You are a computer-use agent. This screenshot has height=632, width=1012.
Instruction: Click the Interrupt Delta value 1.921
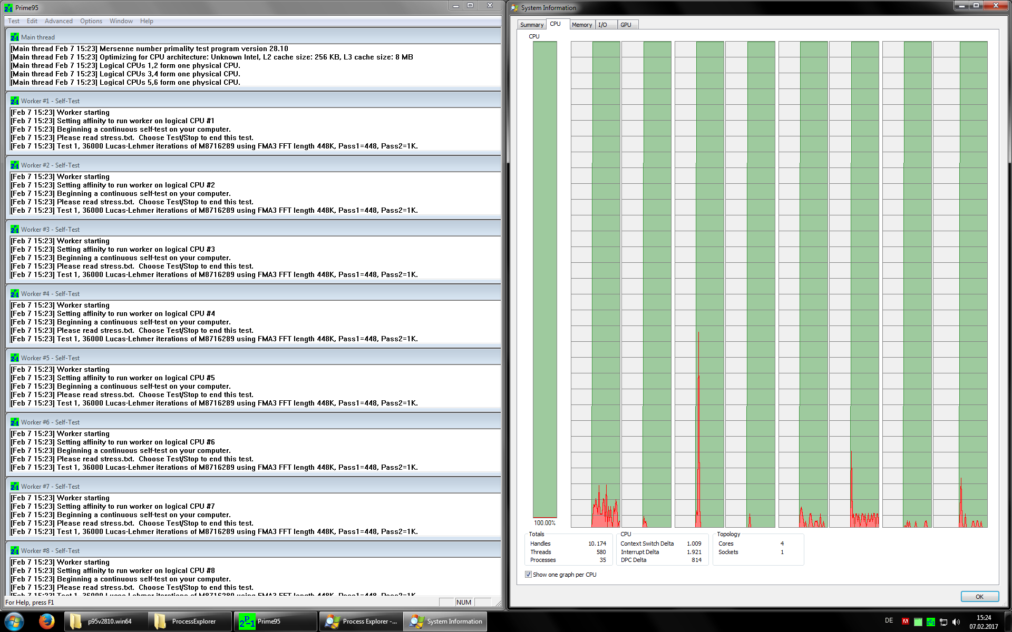pos(694,552)
